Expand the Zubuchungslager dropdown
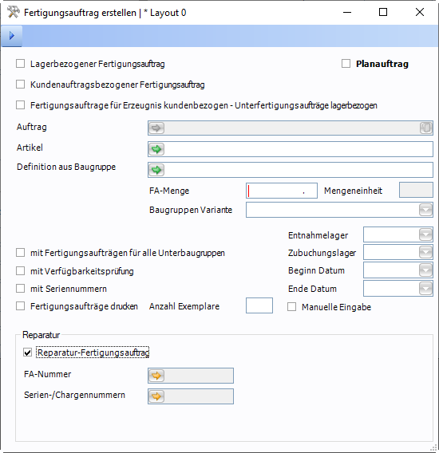The image size is (439, 453). pyautogui.click(x=425, y=253)
